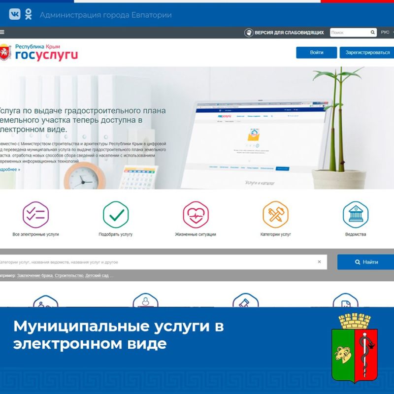394x394 pixels.
Task: Expand the РУС language dropdown
Action: pos(386,33)
